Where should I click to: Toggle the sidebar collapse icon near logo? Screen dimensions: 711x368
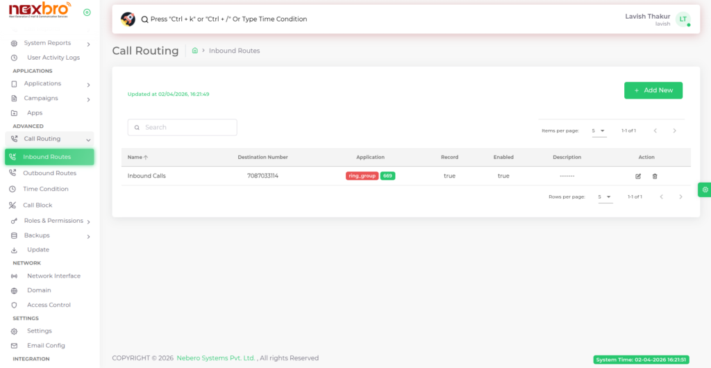tap(87, 12)
